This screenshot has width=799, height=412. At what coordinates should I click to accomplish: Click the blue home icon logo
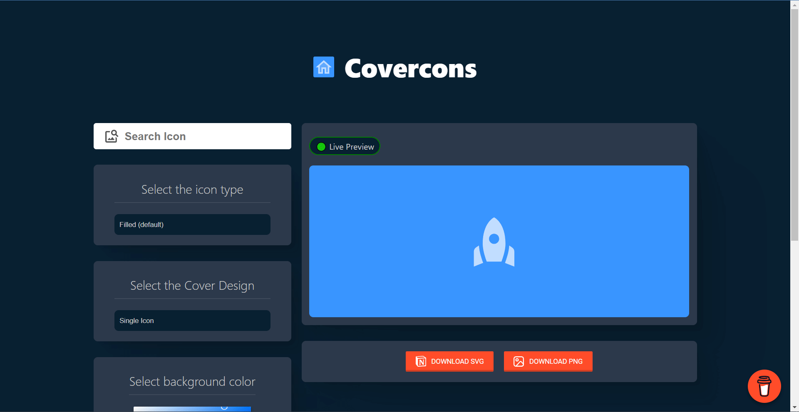coord(323,67)
